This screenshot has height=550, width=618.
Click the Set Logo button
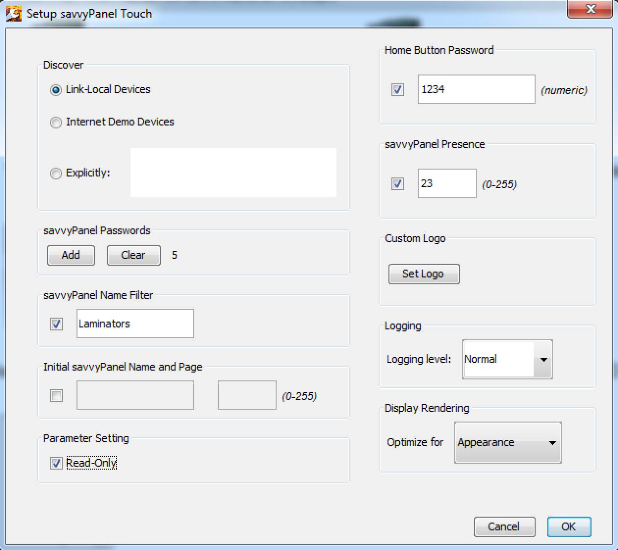click(424, 274)
